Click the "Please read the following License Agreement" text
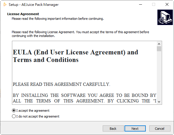Image resolution: width=174 pixels, height=135 pixels. [80, 34]
